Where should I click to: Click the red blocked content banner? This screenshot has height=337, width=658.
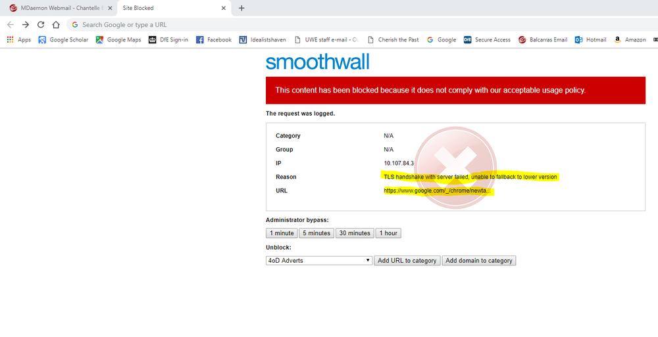455,90
